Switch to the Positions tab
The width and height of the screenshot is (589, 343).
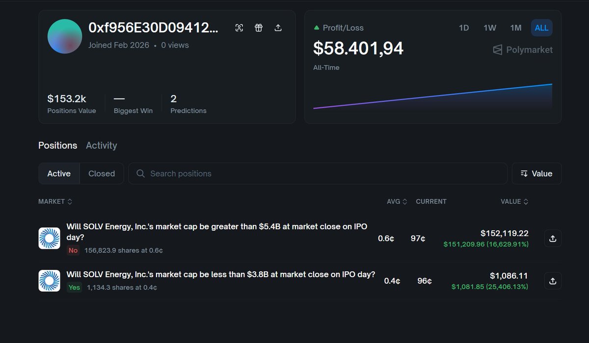(58, 145)
